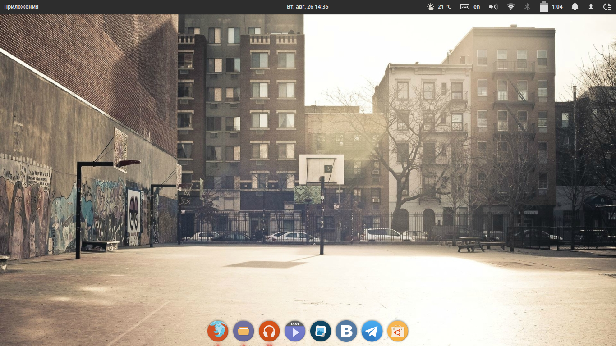616x346 pixels.
Task: Click the 'en' language label
Action: tap(477, 7)
